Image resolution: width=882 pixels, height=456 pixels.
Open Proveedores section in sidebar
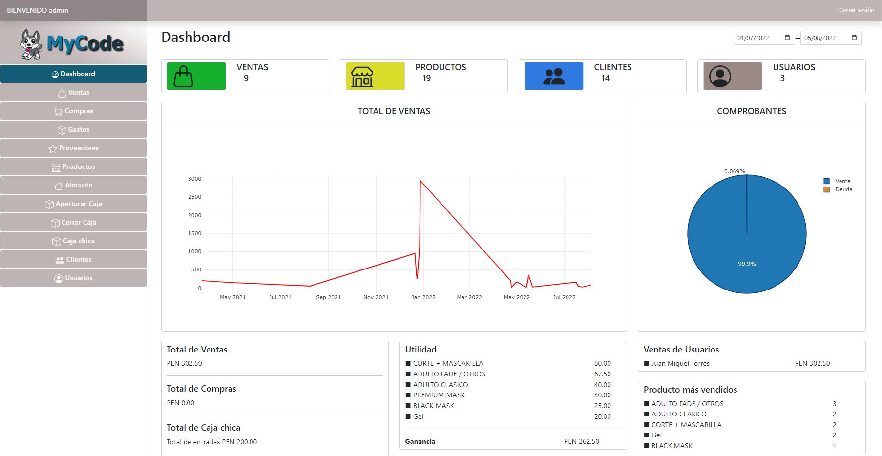[73, 148]
